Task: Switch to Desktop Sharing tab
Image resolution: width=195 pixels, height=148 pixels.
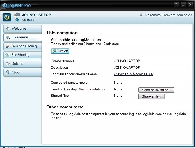Action: click(23, 46)
